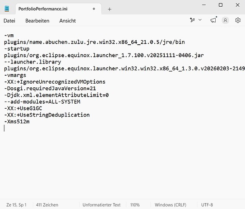Expand the AI rewrite dropdown chevron
245x209 pixels.
200,20
